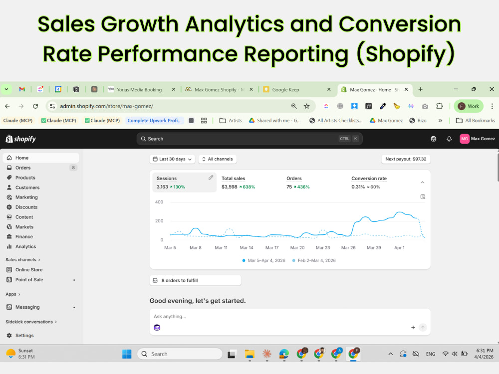
Task: Open the Sidekick icon in top bar
Action: (434, 139)
